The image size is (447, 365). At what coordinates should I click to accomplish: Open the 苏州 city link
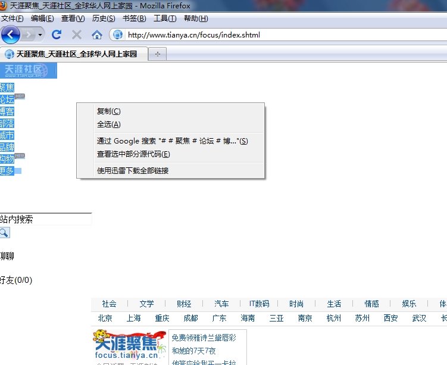(x=362, y=318)
